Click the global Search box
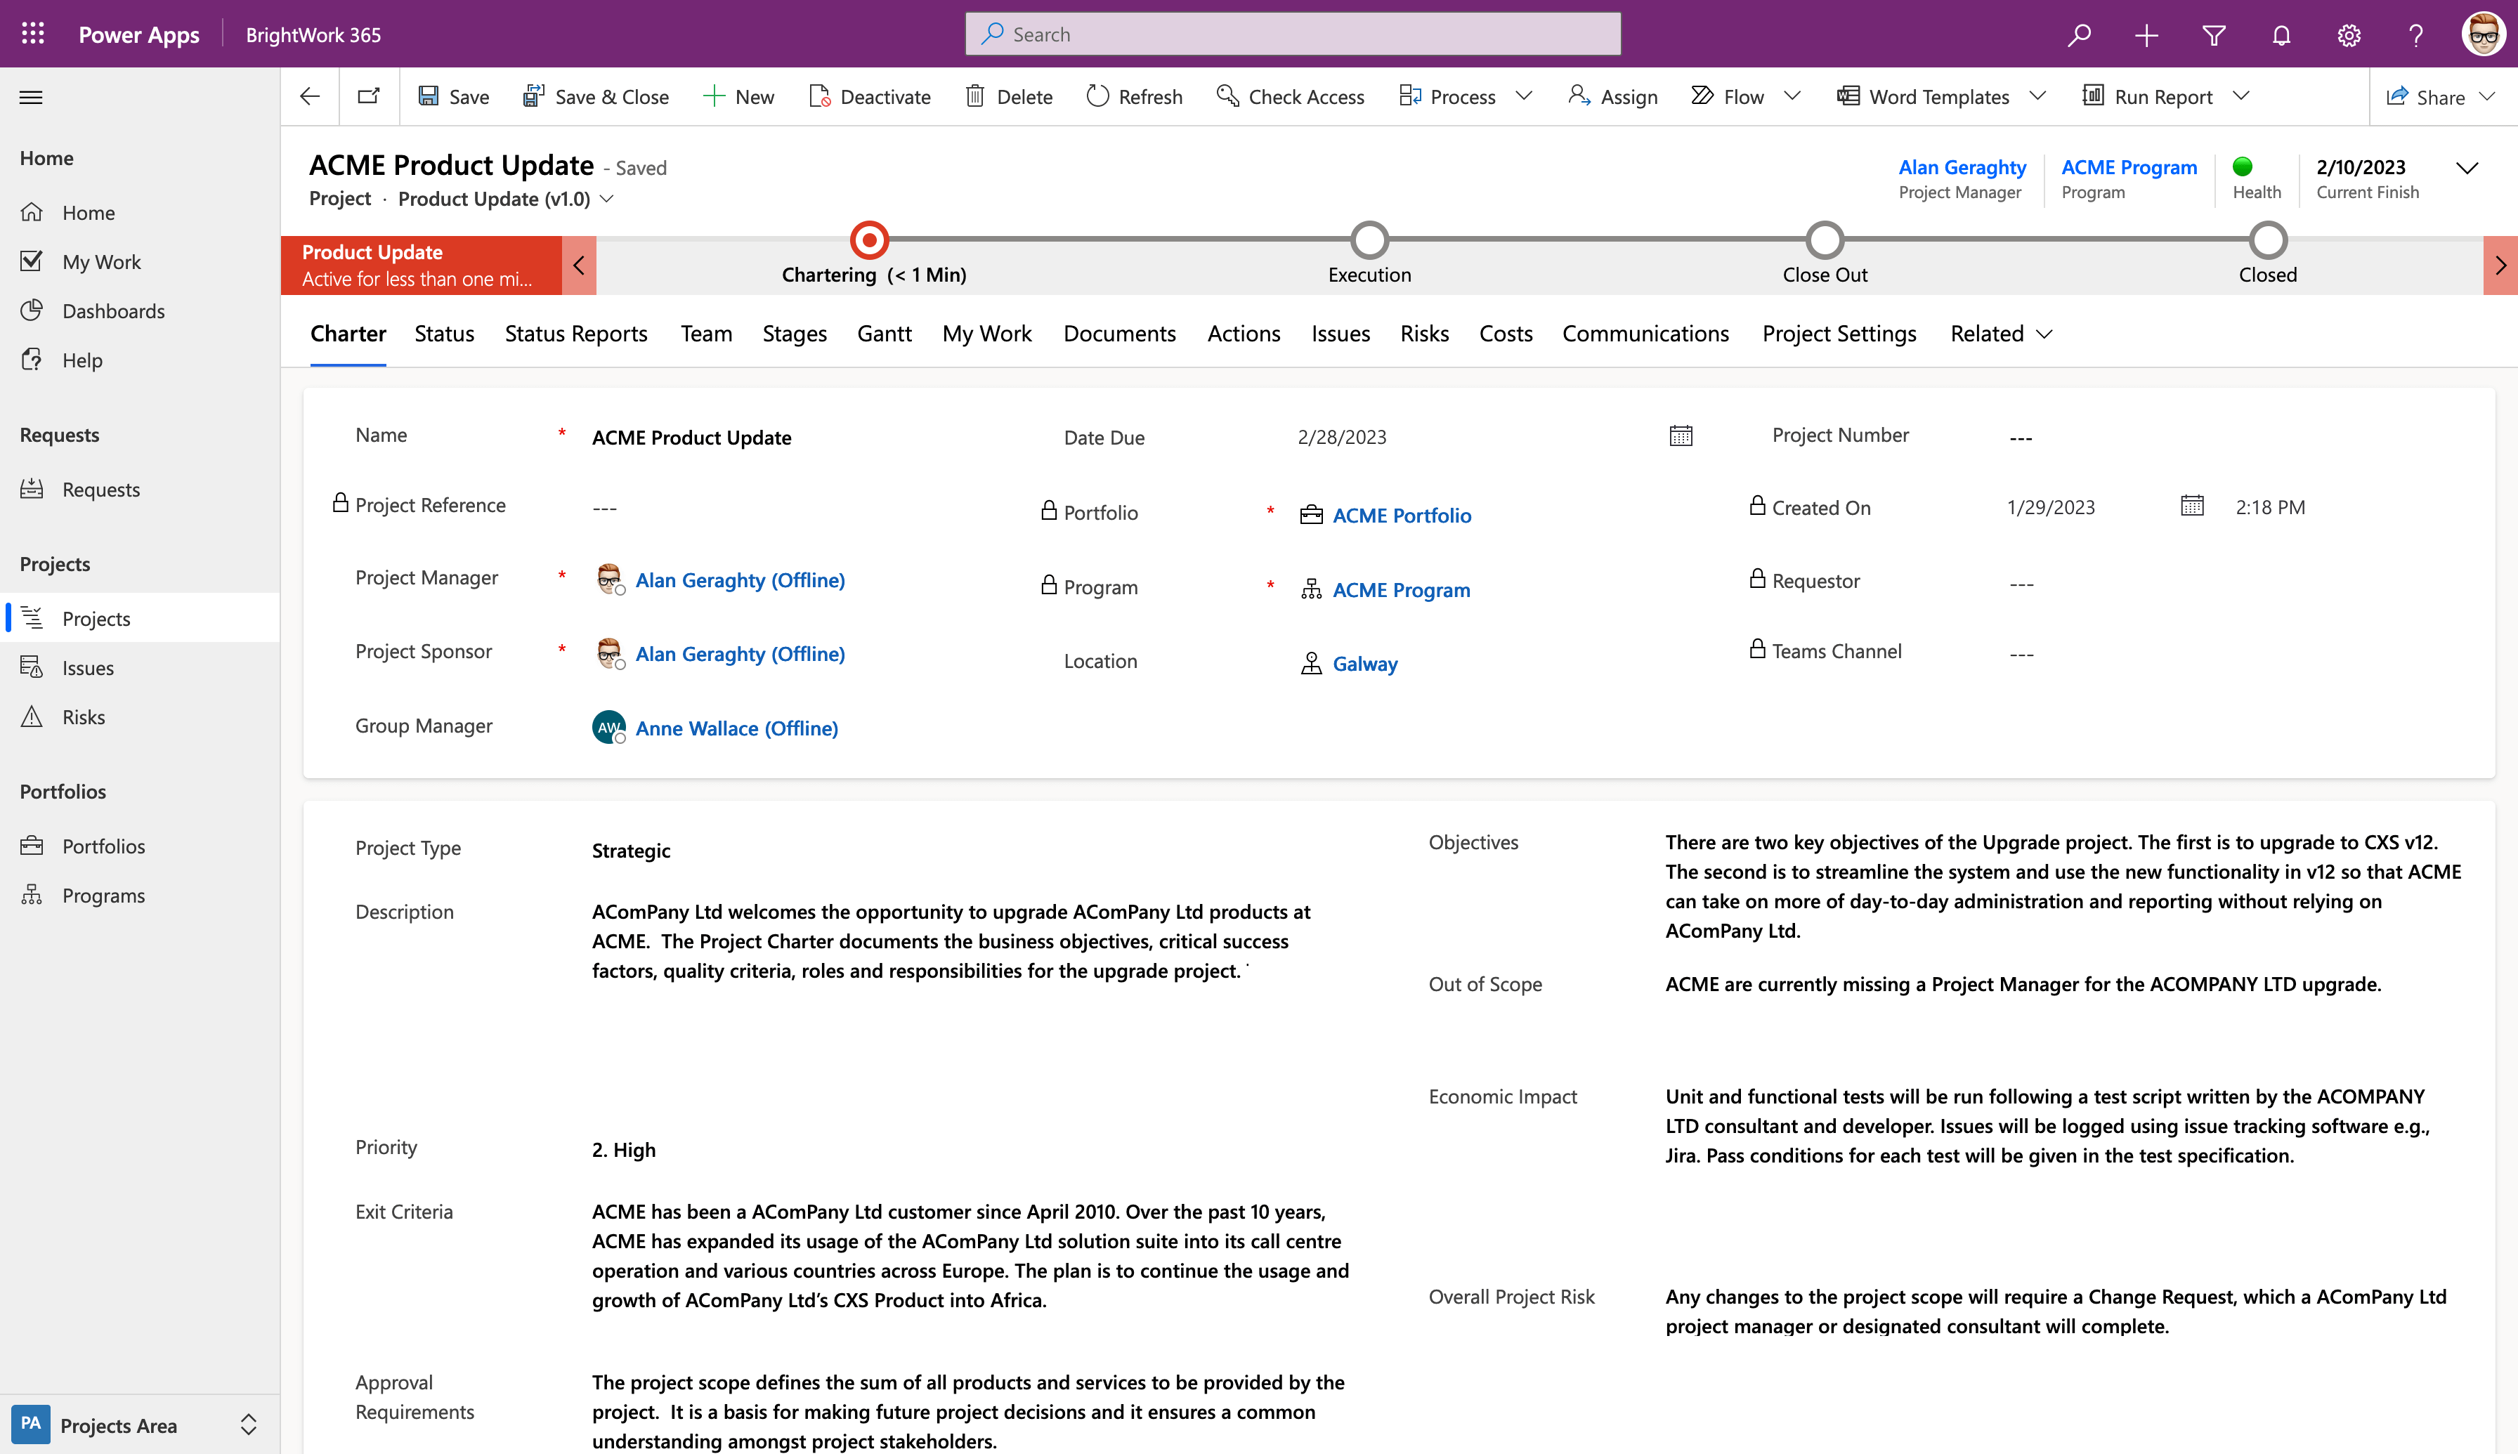Image resolution: width=2518 pixels, height=1454 pixels. [1293, 34]
